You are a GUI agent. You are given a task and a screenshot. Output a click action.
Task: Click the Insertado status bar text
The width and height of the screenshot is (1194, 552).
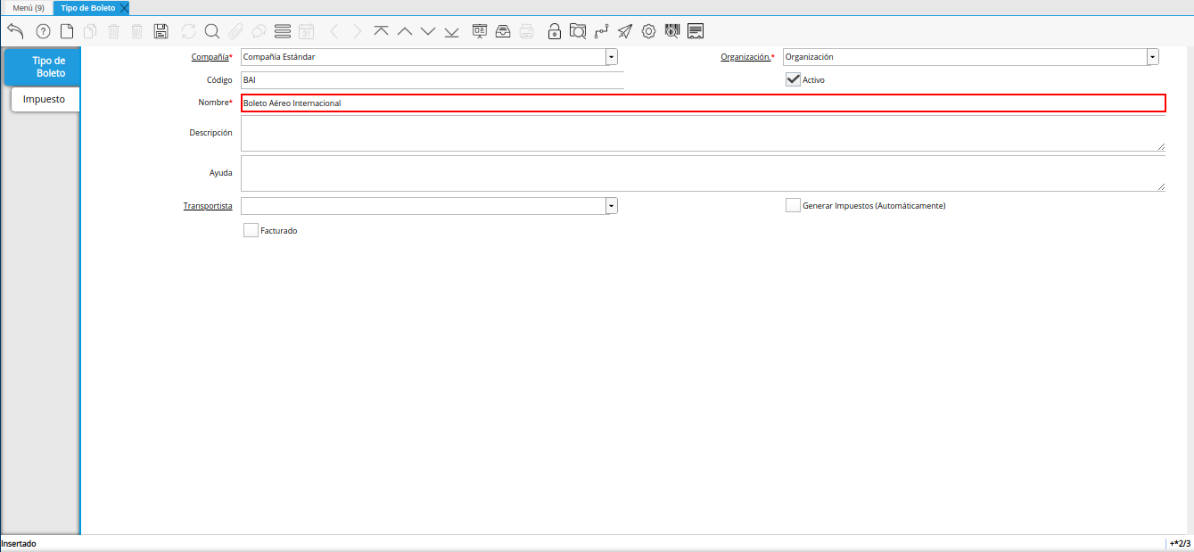click(19, 543)
